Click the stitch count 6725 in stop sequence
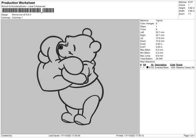 [151, 67]
